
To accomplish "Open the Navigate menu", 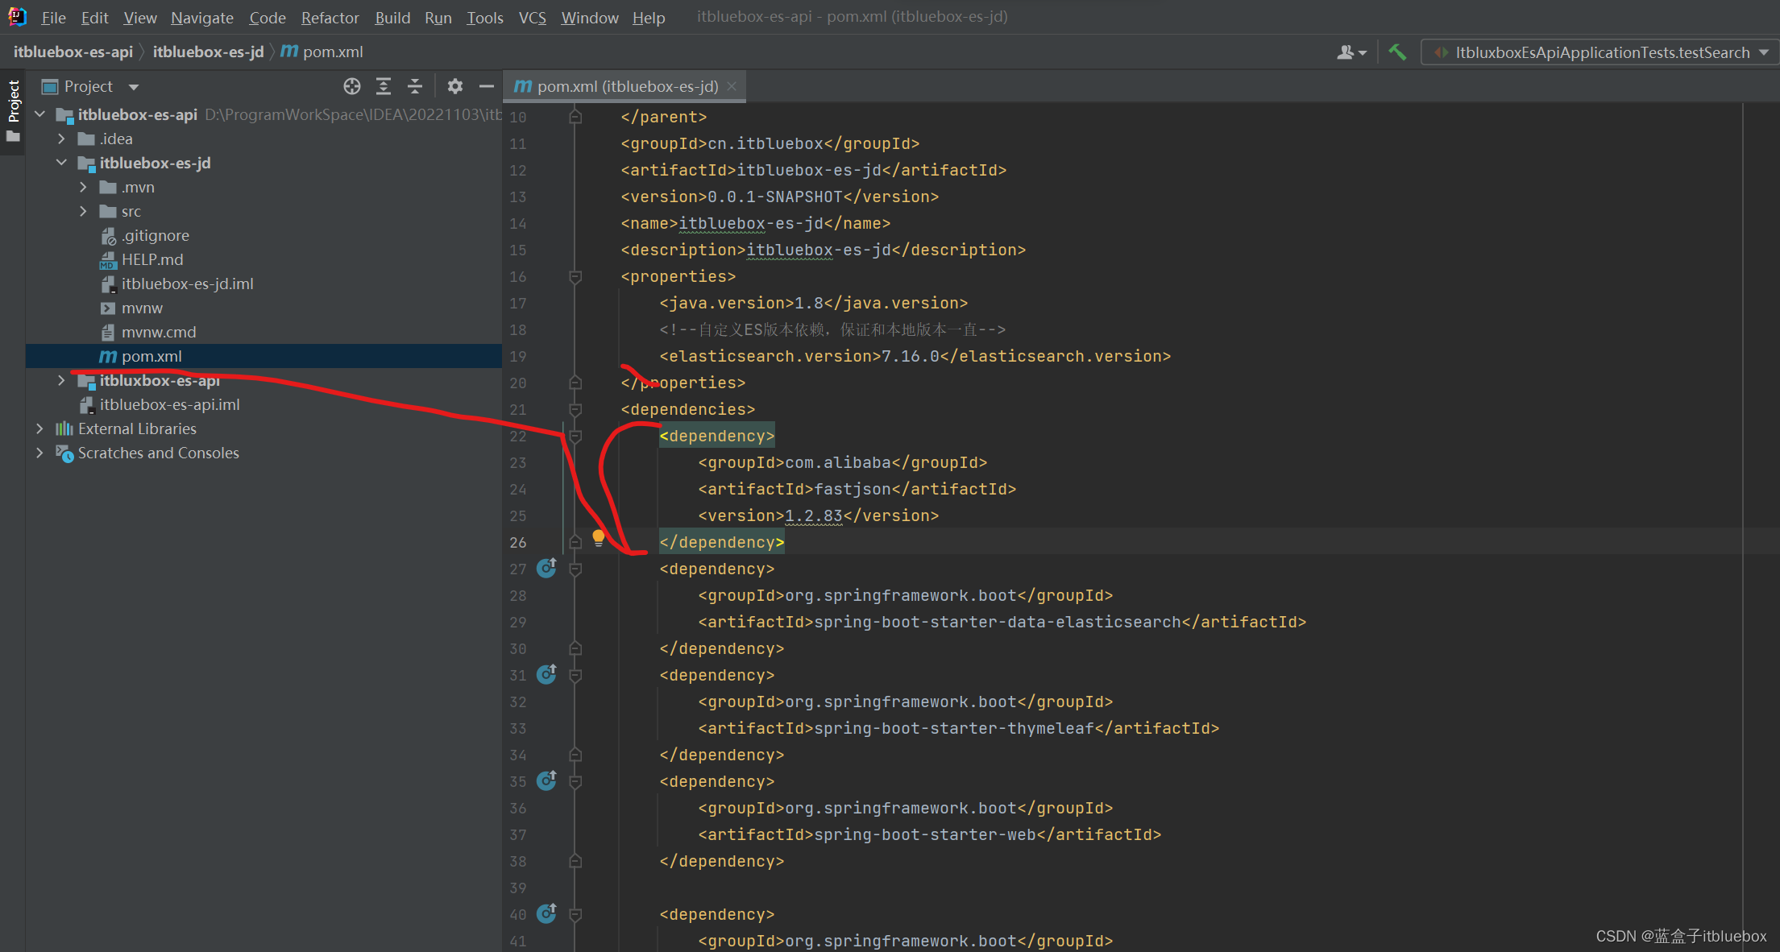I will (201, 17).
